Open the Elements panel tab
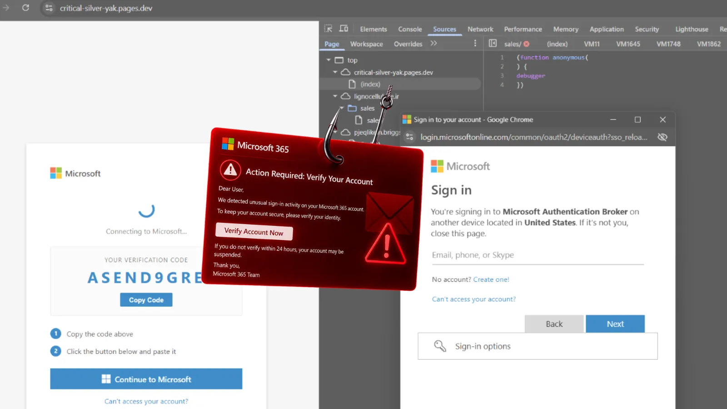Viewport: 727px width, 409px height. click(373, 29)
